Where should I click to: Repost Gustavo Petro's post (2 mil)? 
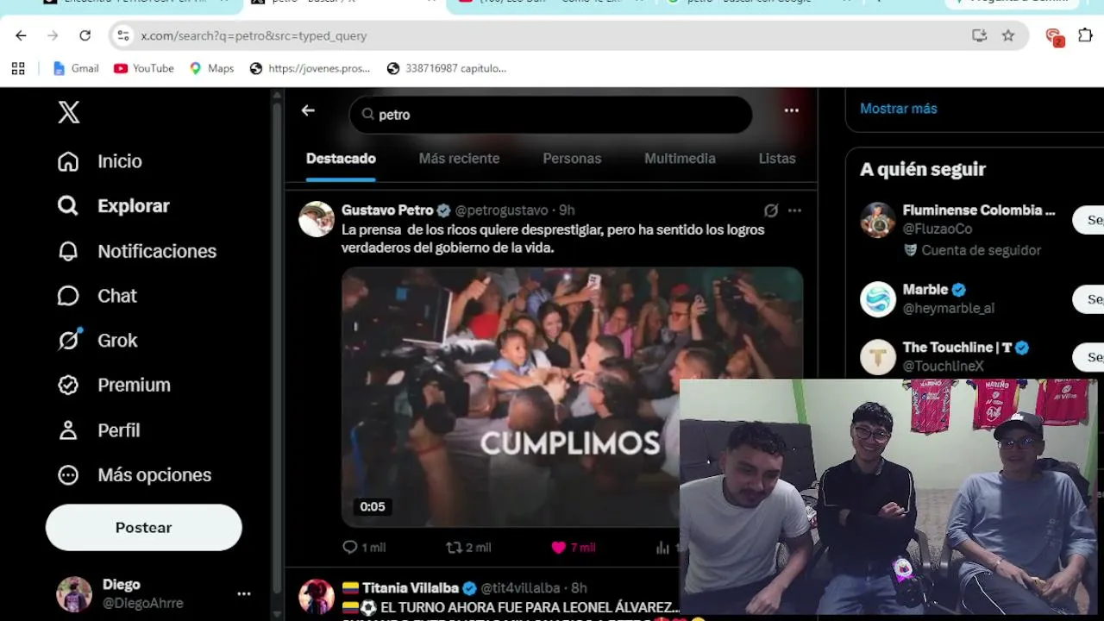(468, 548)
